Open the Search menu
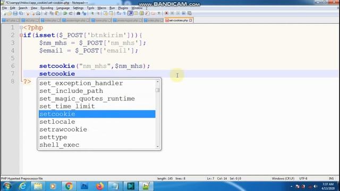Screen dimensions: 340x191 tap(23, 8)
